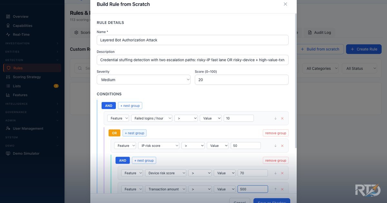The image size is (387, 203).
Task: Move the Transaction amount condition up
Action: pyautogui.click(x=275, y=189)
